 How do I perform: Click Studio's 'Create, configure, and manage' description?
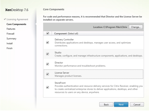pos(98,56)
